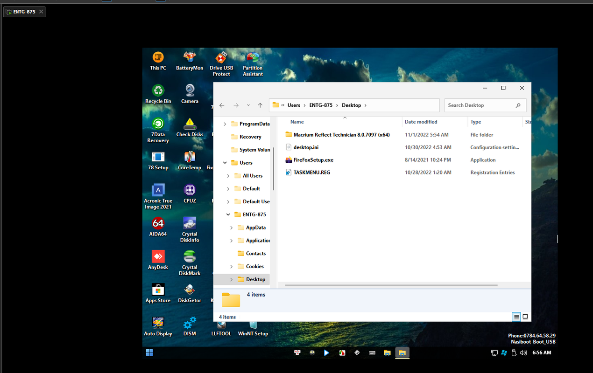Open Drive USB Protect desktop shortcut
Viewport: 593px width, 373px height.
coord(221,64)
